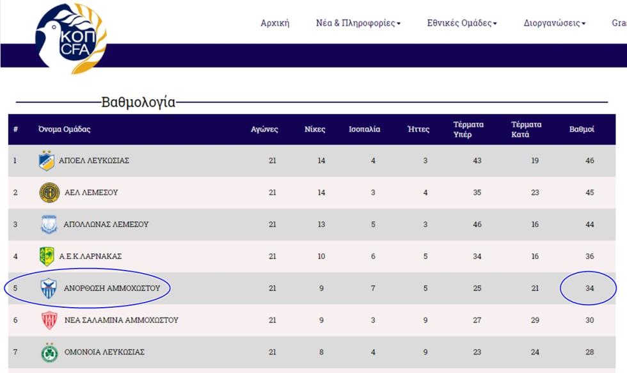Open the ΑΝΟΡΘΩΣΗ ΑΜΜΟΧΩΣΤΟΥ team name link

[112, 289]
